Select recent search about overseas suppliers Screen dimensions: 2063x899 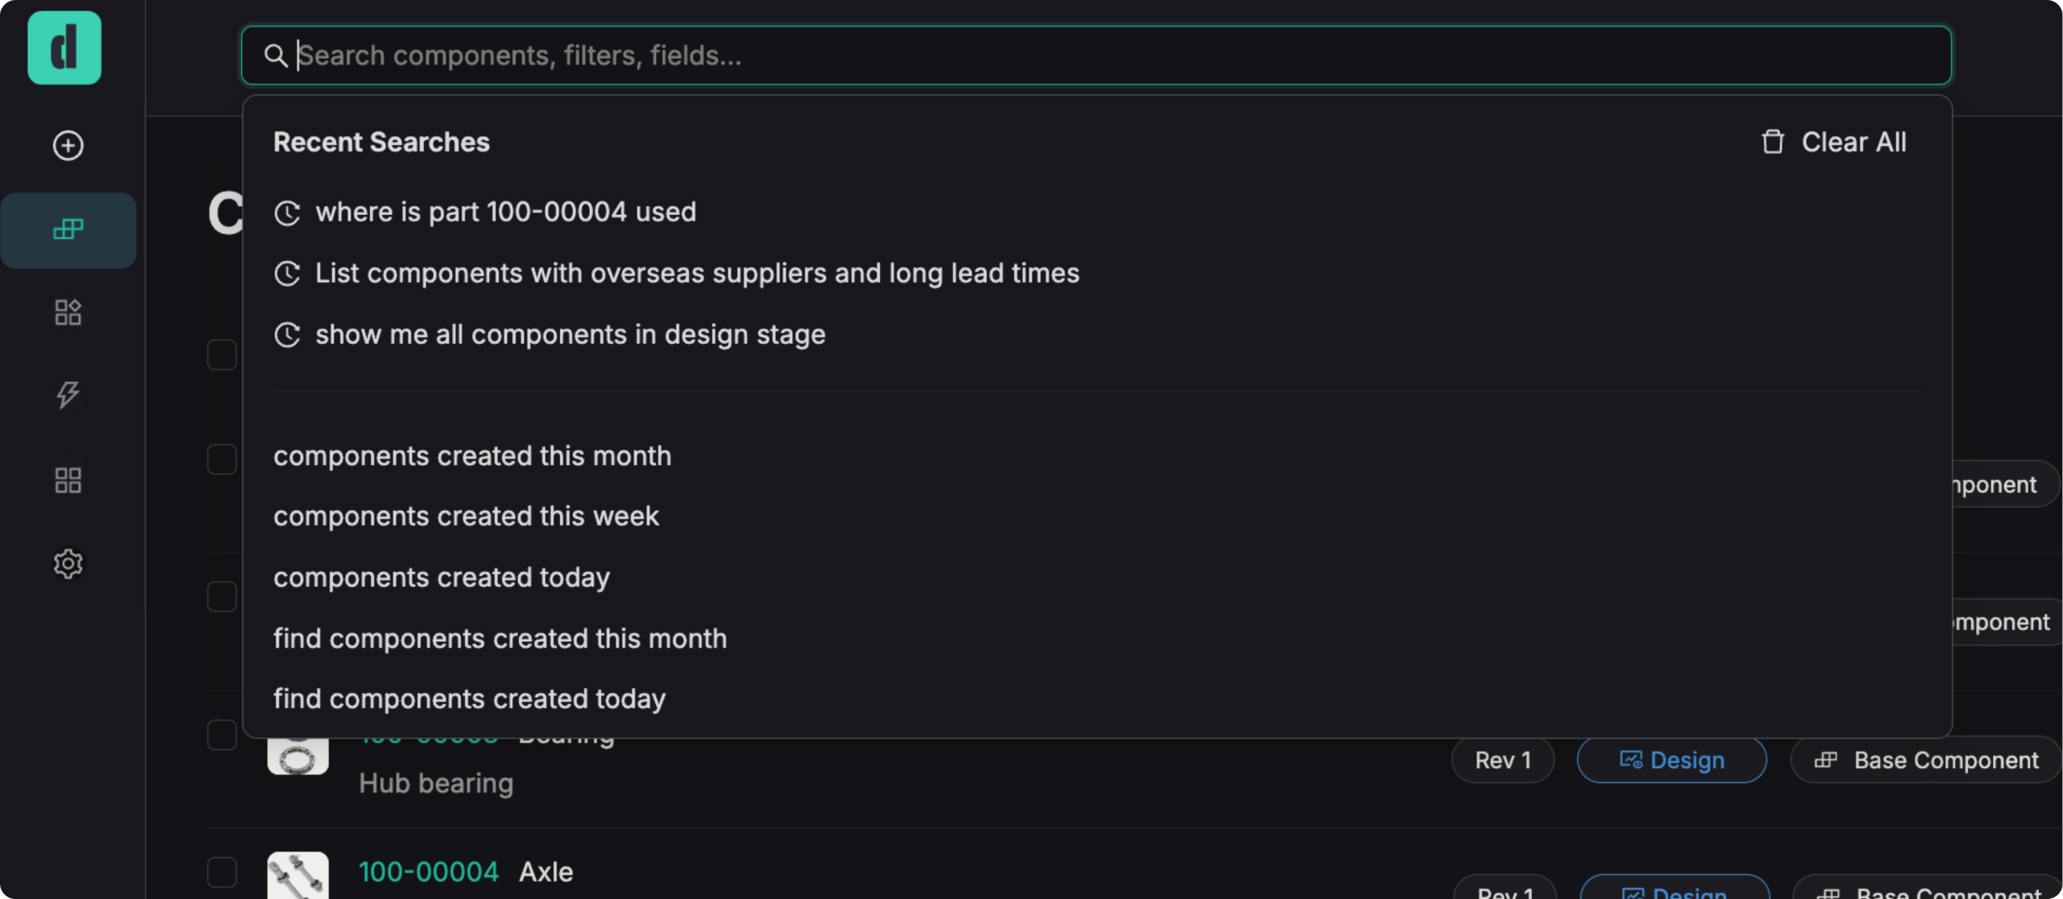[x=696, y=273]
